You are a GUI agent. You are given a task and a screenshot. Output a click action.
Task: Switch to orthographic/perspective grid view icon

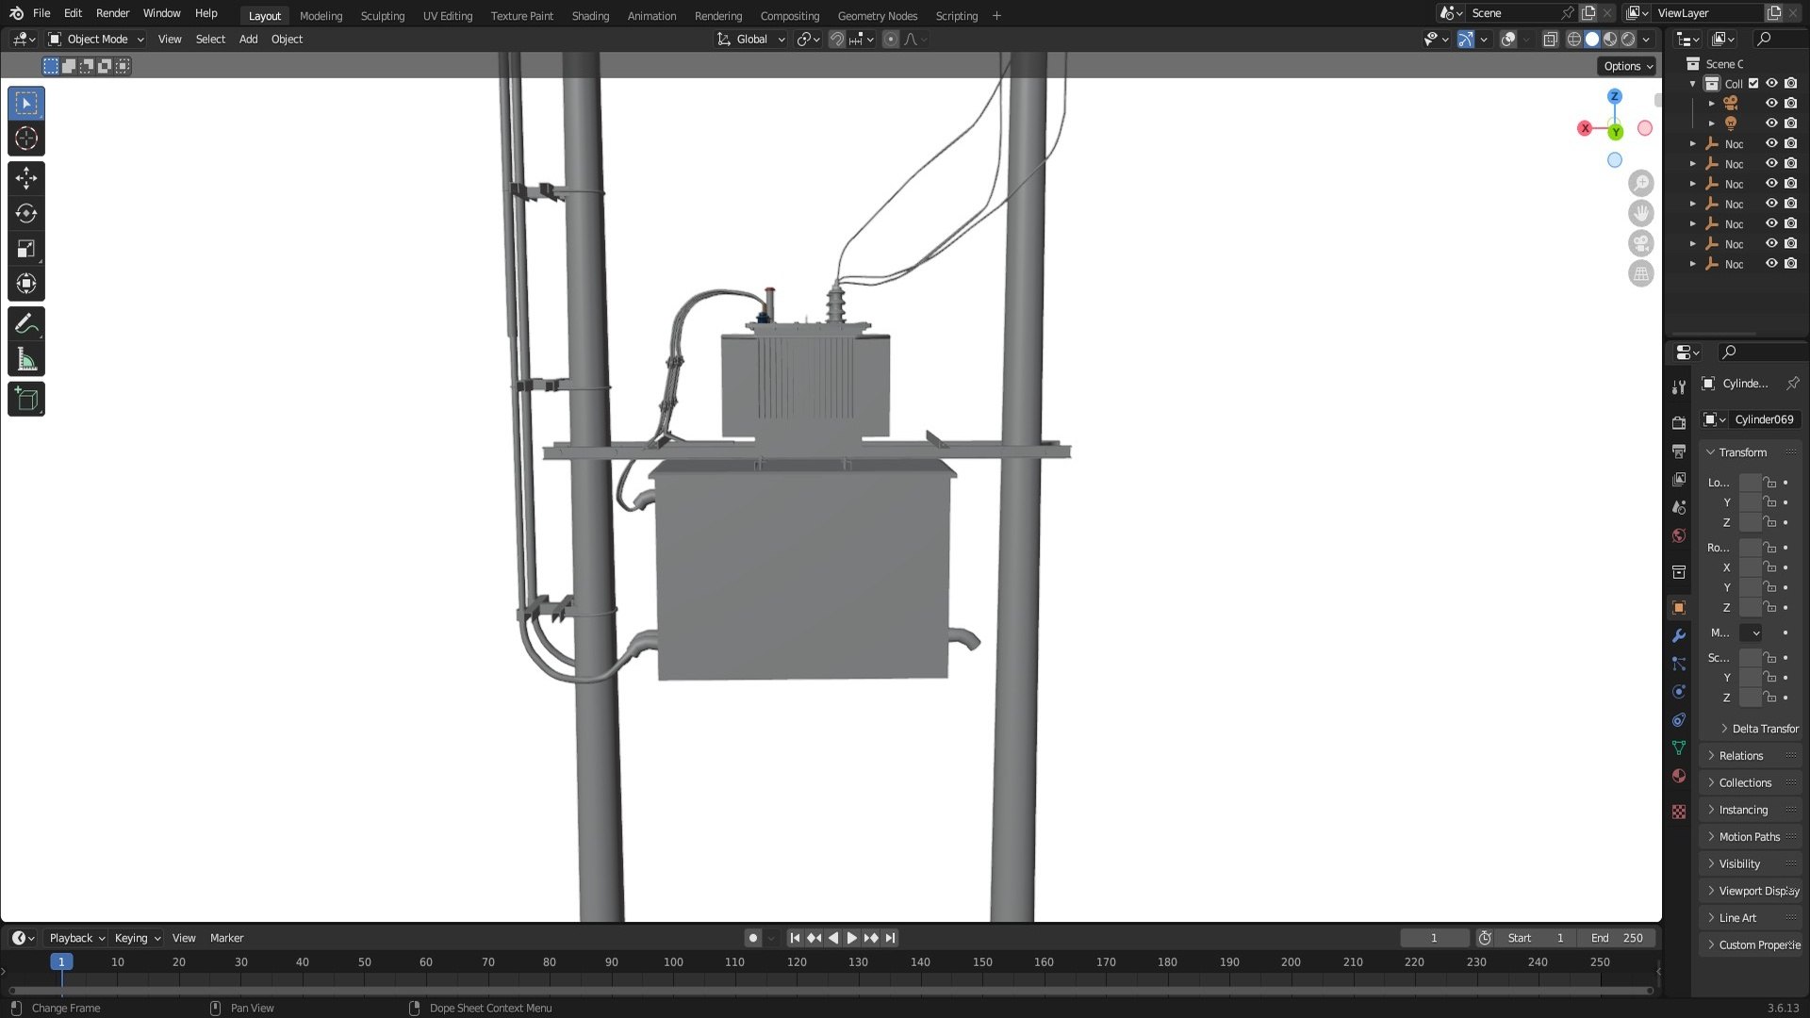[x=1641, y=273]
